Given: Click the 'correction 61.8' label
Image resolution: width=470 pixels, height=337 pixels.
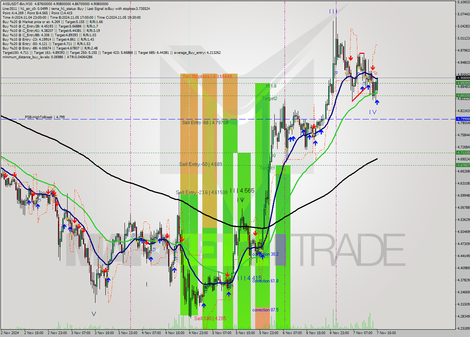Looking at the screenshot, I should (x=265, y=281).
